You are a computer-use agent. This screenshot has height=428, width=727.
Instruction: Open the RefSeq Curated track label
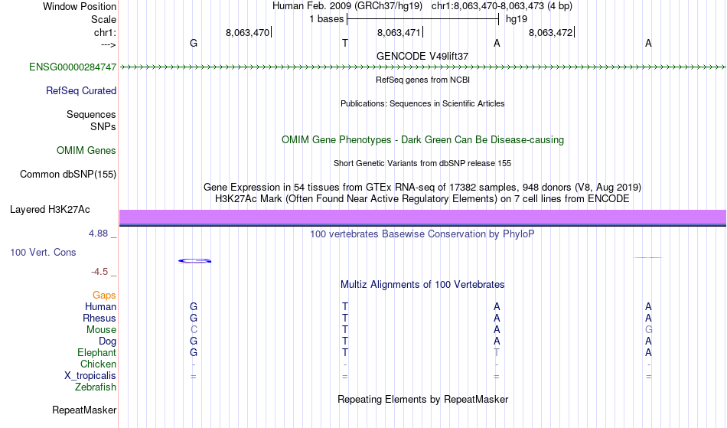pos(80,91)
